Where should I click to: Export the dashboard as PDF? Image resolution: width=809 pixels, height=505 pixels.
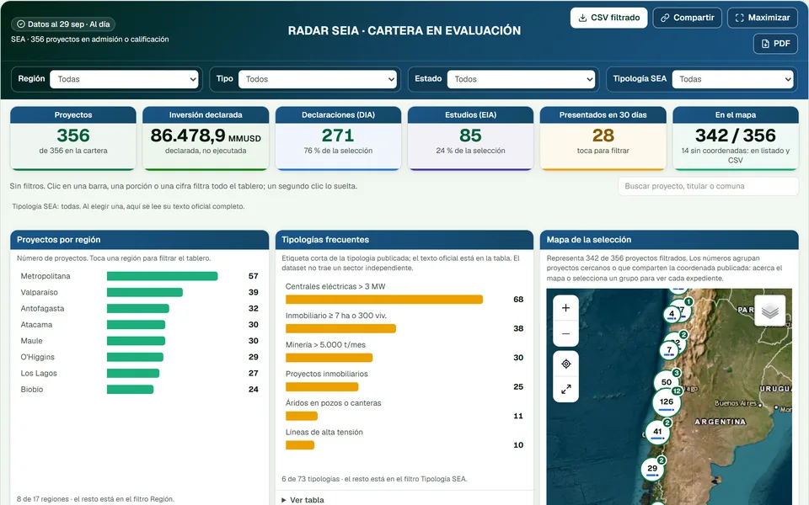[x=775, y=44]
